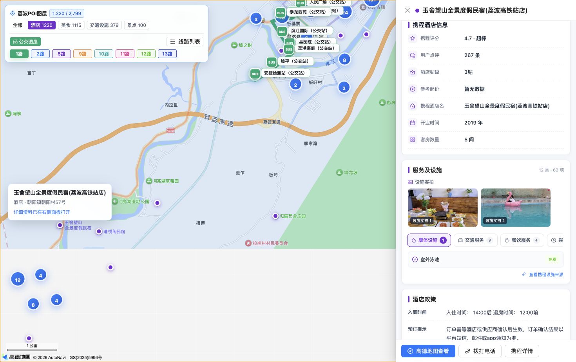
Task: Click the 携程评分 star icon
Action: (413, 38)
